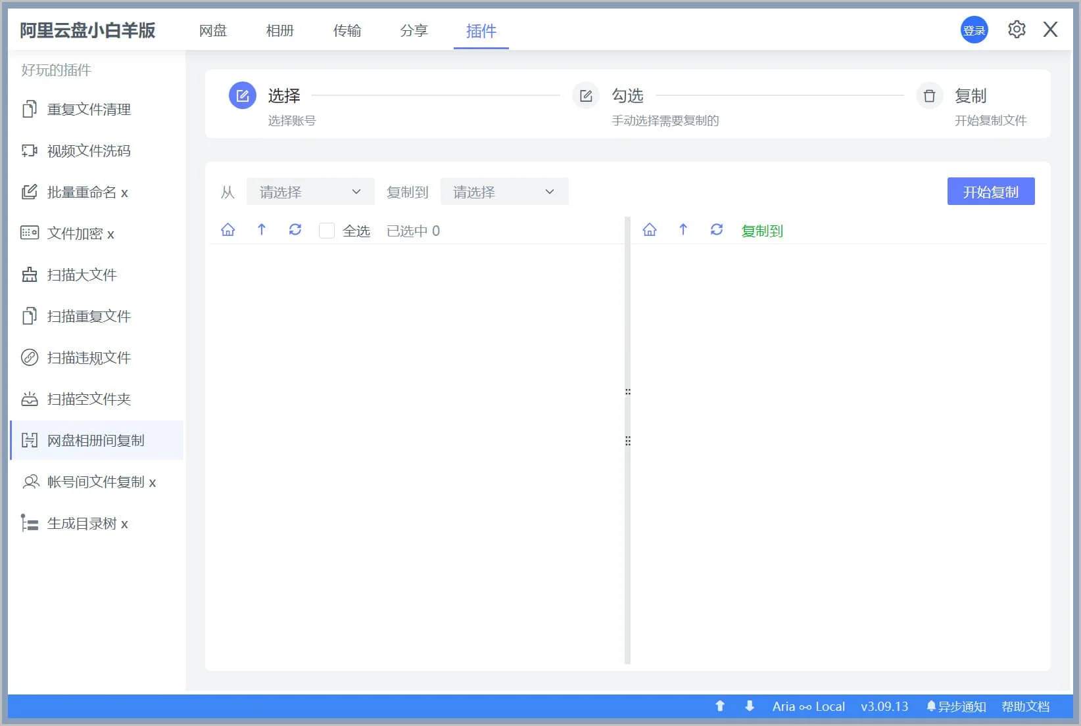Image resolution: width=1081 pixels, height=726 pixels.
Task: Click the home icon in right destination pane
Action: coord(650,230)
